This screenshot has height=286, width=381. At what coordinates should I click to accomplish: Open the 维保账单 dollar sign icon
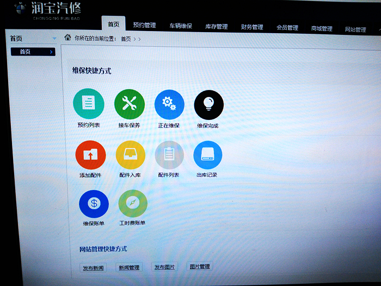(x=94, y=204)
